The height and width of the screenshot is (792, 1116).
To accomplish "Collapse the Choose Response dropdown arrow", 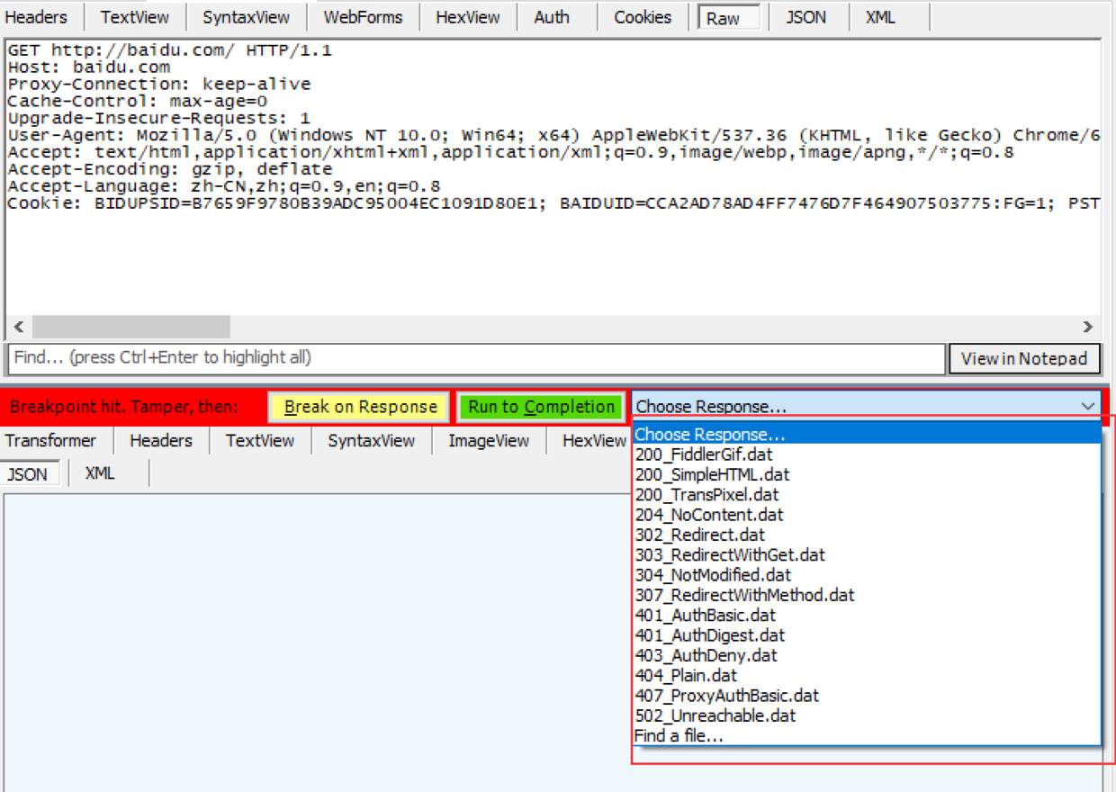I will coord(1088,407).
